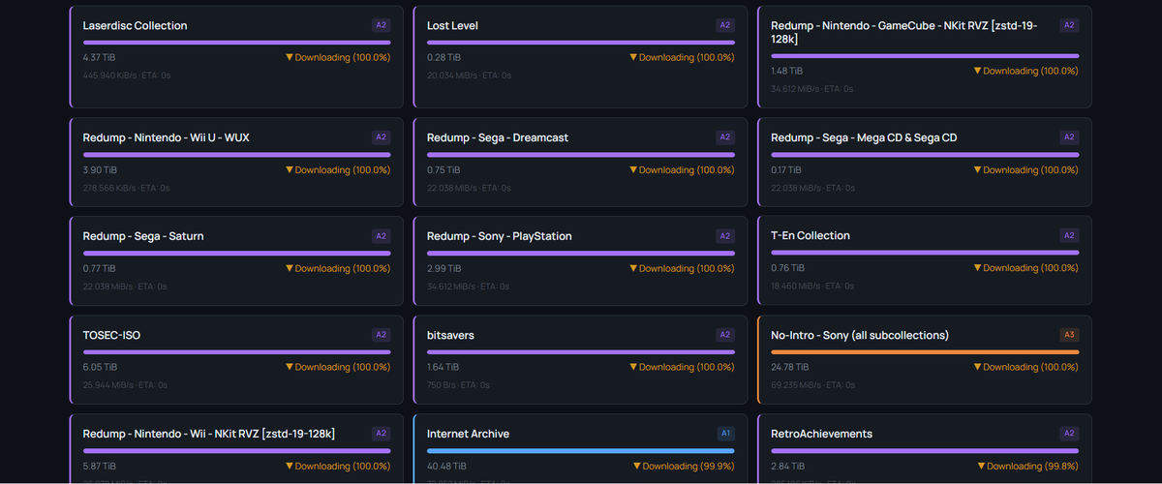The width and height of the screenshot is (1162, 484).
Task: Click the Lost Level progress bar
Action: pyautogui.click(x=581, y=43)
